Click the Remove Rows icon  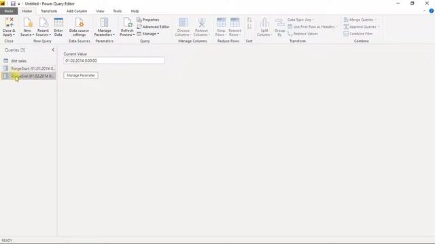point(234,22)
